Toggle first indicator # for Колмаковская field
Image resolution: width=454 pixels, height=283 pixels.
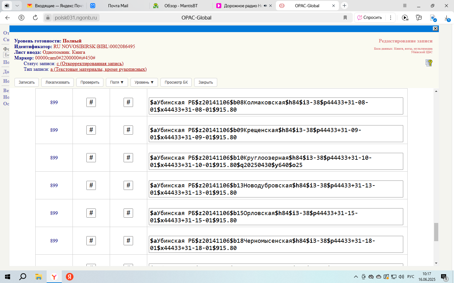pyautogui.click(x=91, y=102)
